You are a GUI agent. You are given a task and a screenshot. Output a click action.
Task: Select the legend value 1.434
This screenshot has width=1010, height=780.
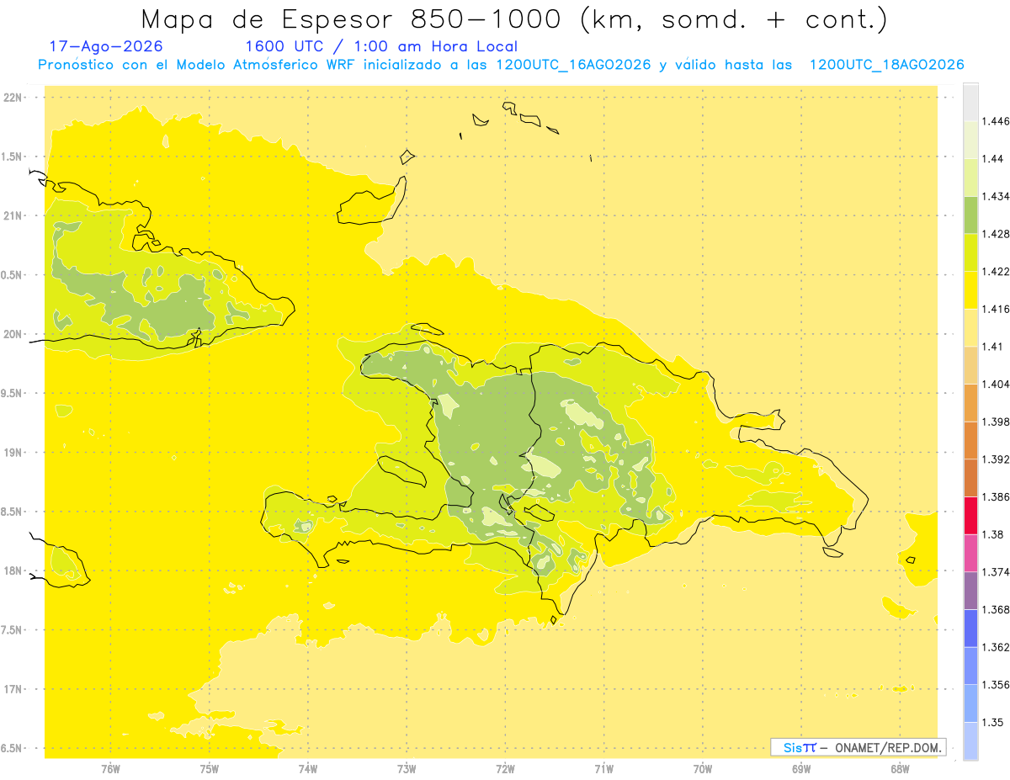[996, 196]
